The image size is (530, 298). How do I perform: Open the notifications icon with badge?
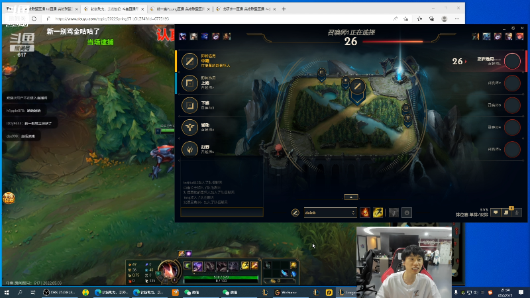[x=506, y=213]
